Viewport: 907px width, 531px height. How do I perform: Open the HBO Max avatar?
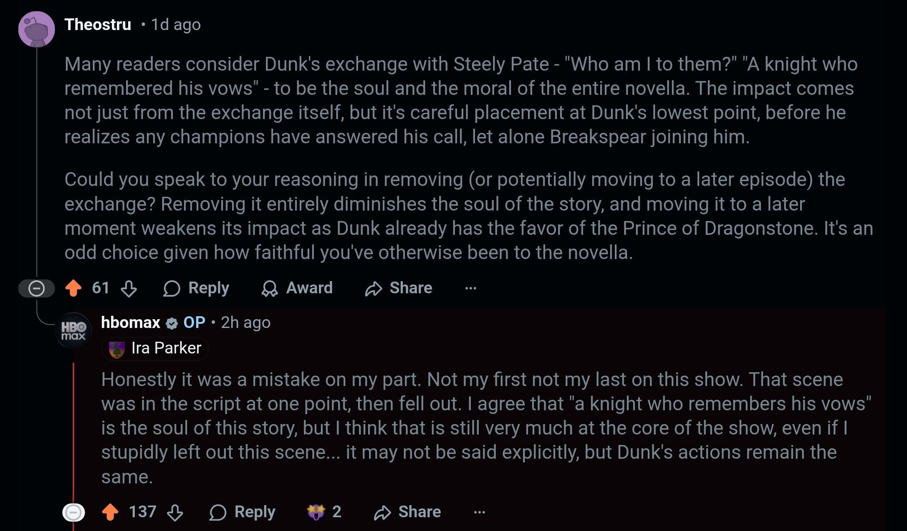pyautogui.click(x=73, y=330)
